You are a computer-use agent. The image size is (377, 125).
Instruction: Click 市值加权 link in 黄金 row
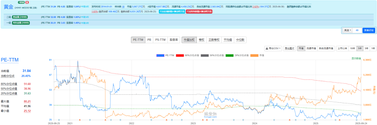[85, 7]
